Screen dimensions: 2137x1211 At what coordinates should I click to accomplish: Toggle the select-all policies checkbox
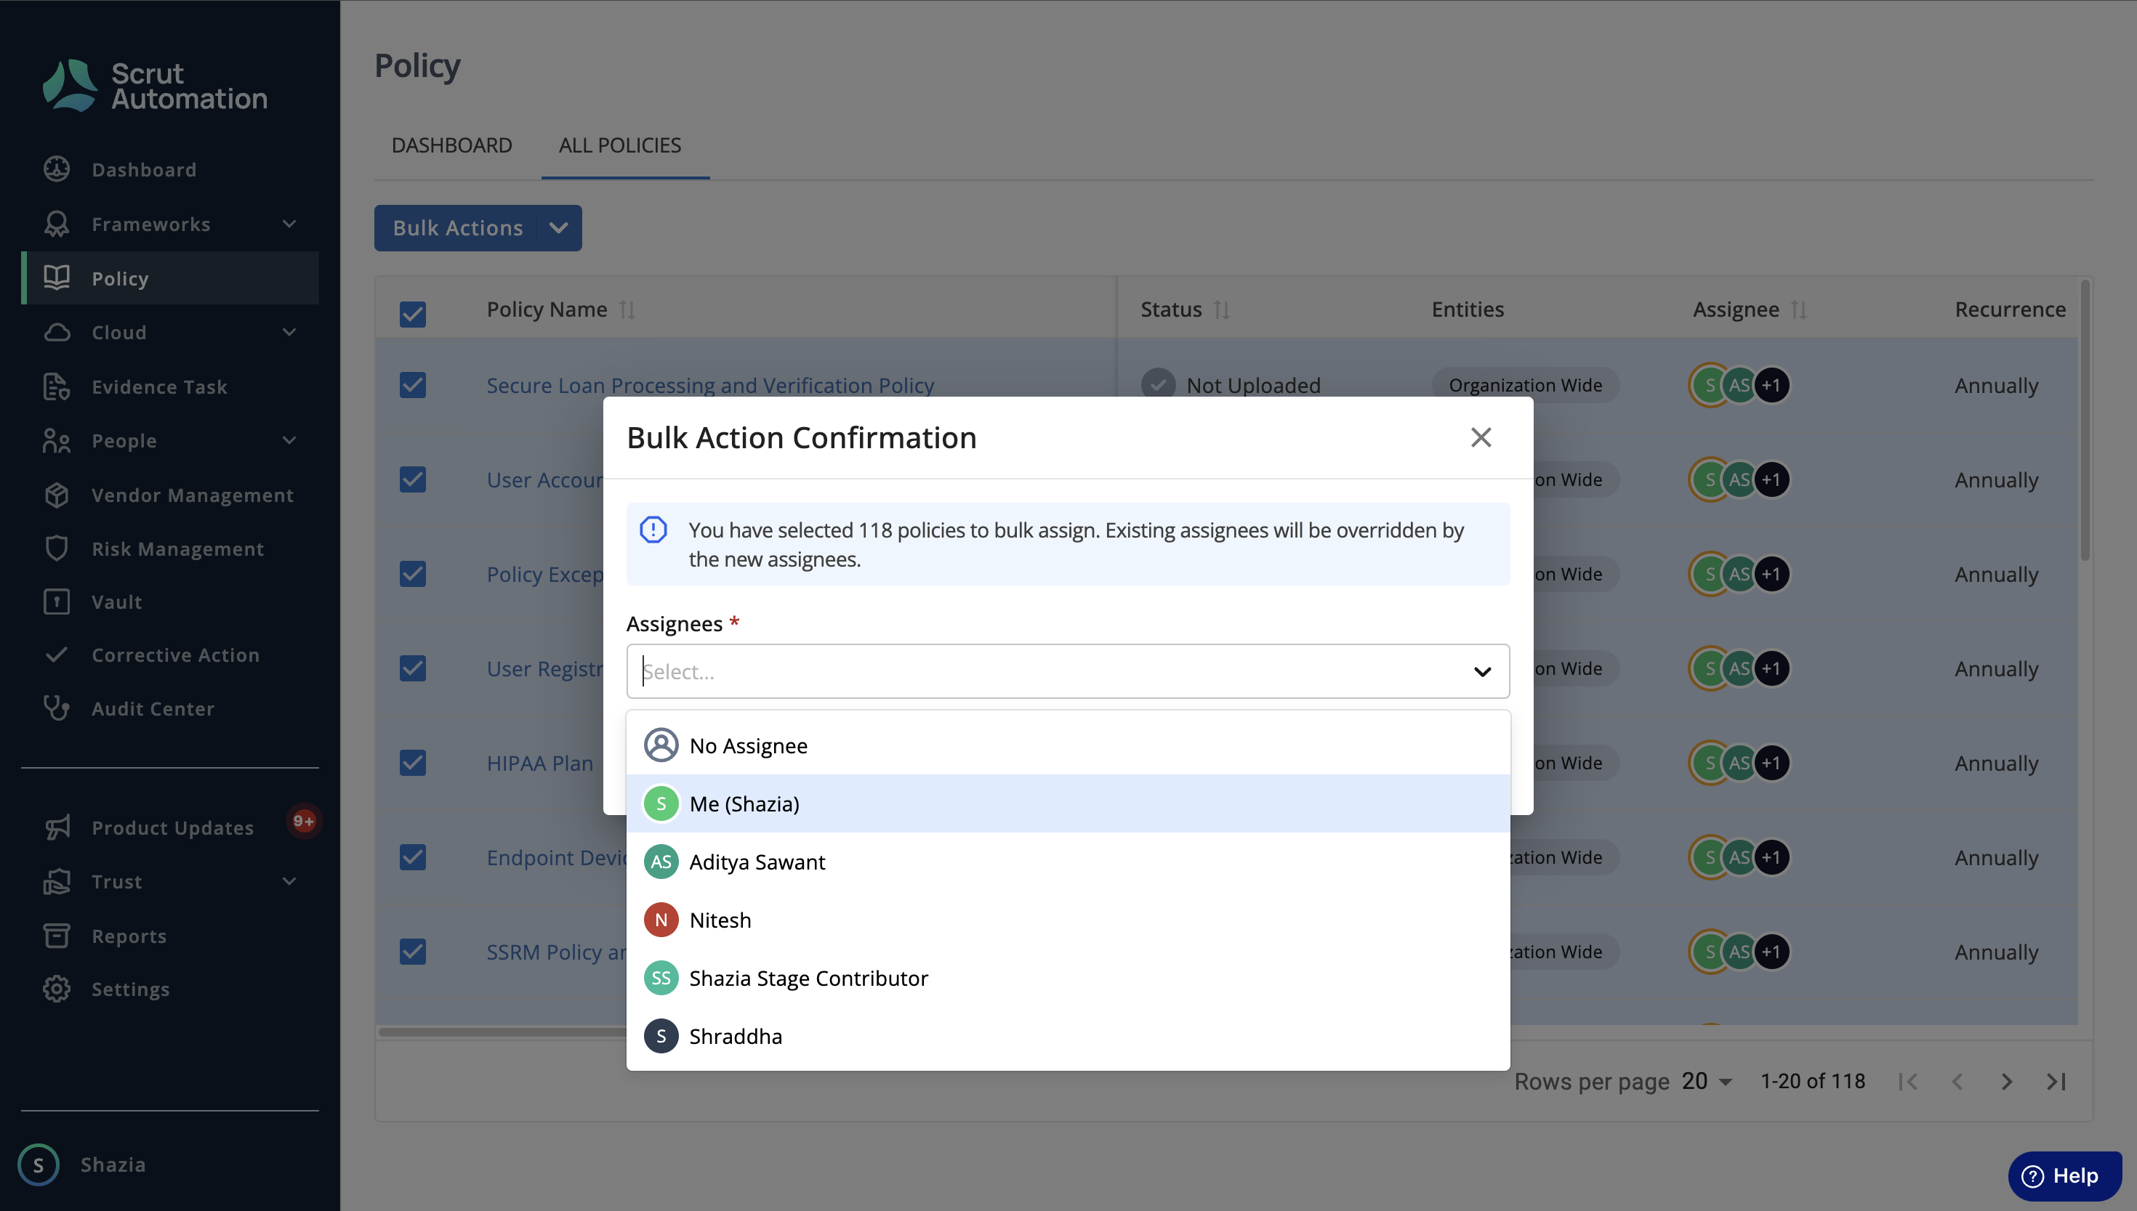(413, 314)
